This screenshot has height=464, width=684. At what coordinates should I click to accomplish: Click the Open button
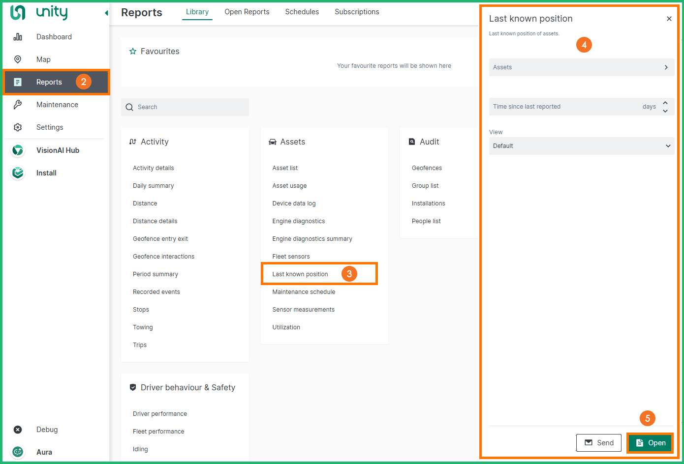[x=650, y=443]
